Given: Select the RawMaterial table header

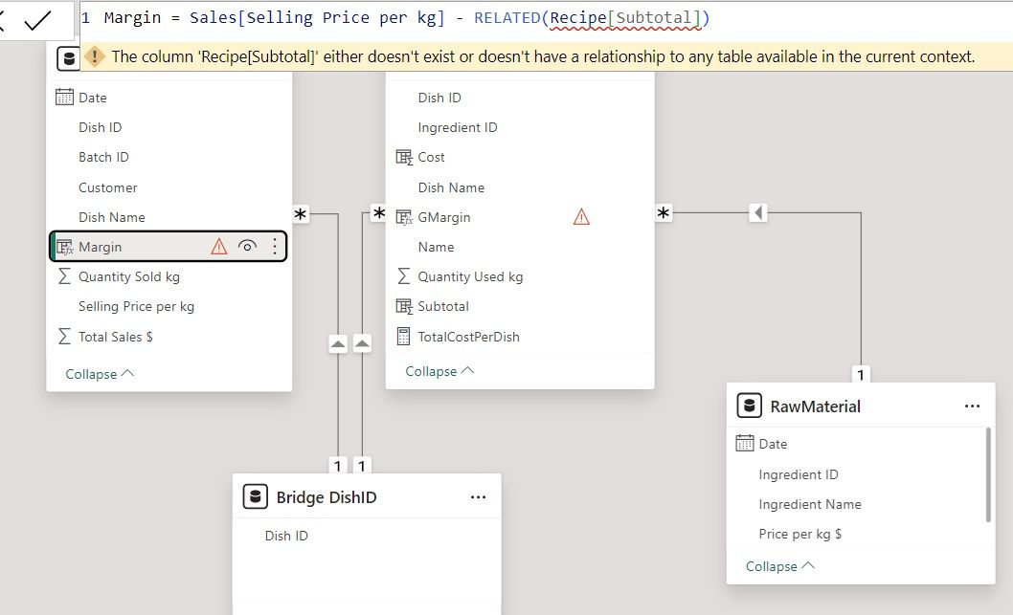Looking at the screenshot, I should [861, 406].
